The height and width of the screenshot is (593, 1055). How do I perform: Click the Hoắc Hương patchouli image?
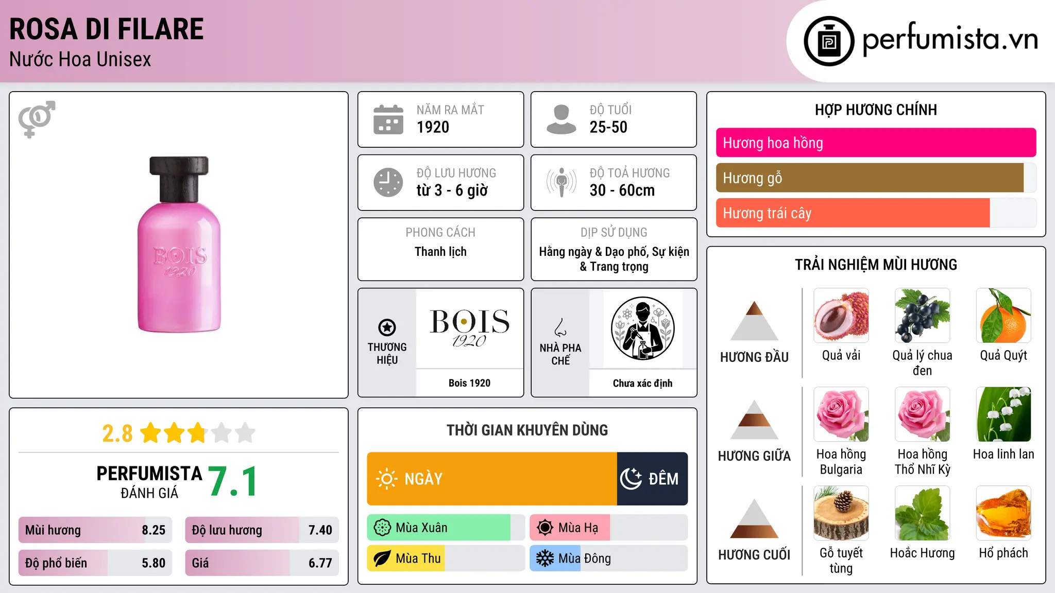point(923,513)
